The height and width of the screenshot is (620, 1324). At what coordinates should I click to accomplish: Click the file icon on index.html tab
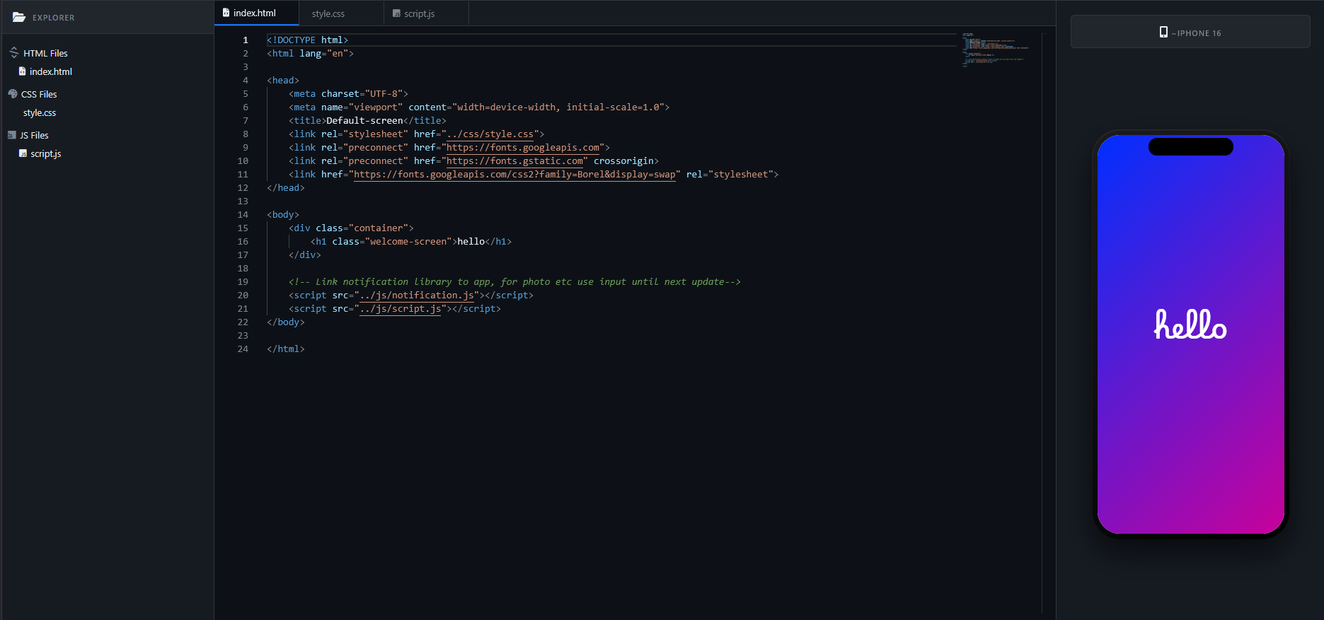[x=226, y=13]
